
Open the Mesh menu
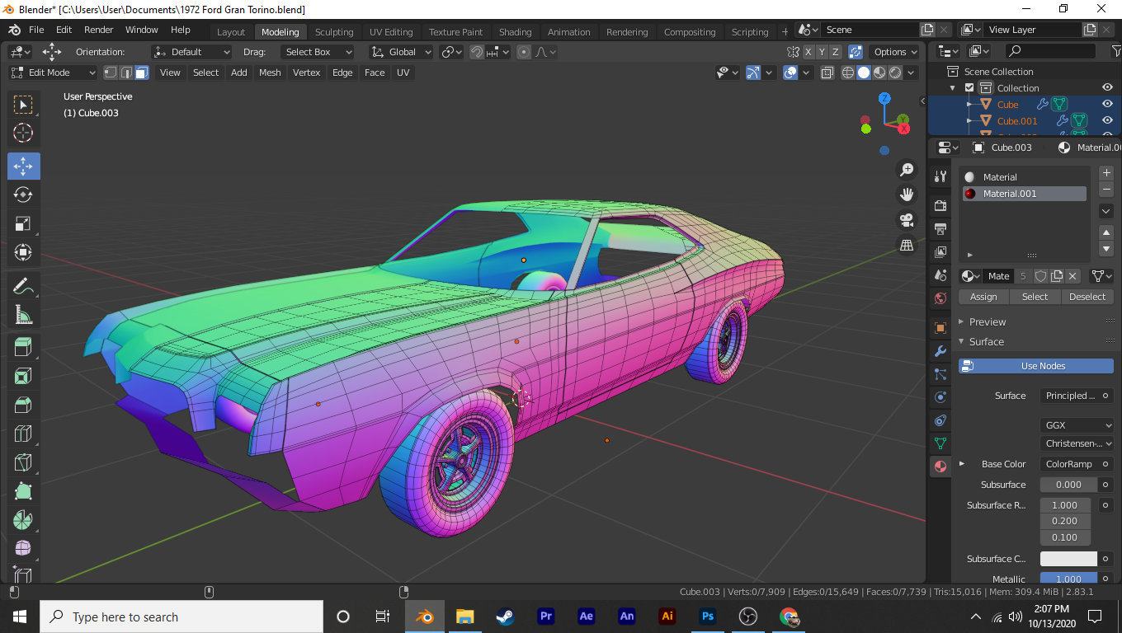coord(270,73)
